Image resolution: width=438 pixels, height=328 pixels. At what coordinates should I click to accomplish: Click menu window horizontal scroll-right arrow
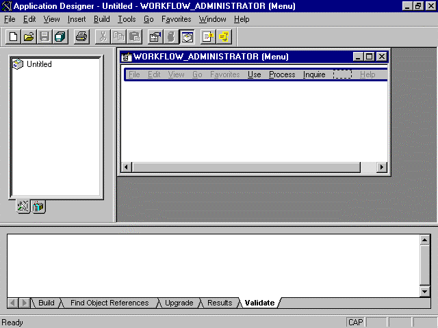click(382, 167)
